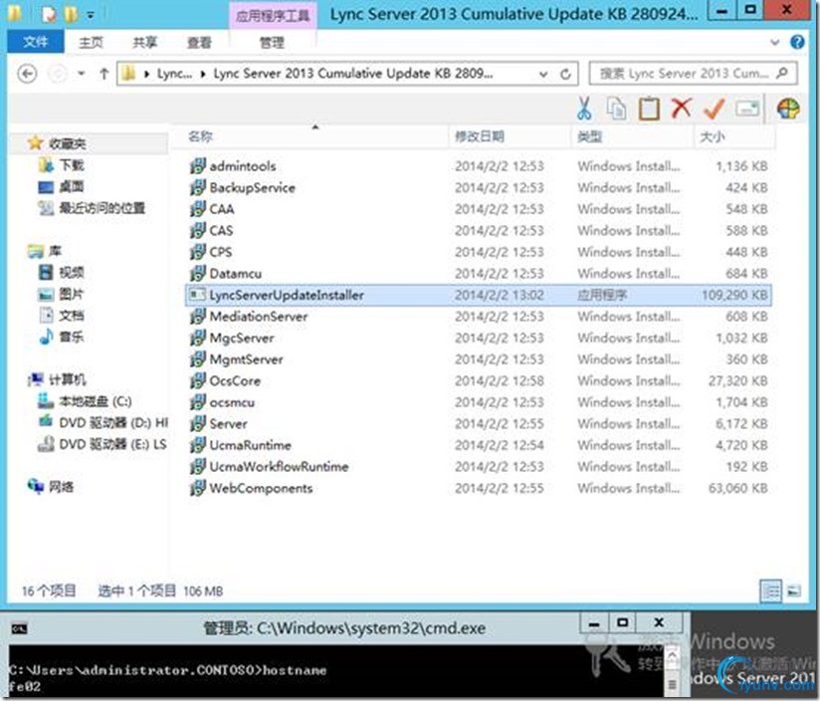Viewport: 820px width, 701px height.
Task: Click the orange checkmark icon
Action: tap(714, 109)
